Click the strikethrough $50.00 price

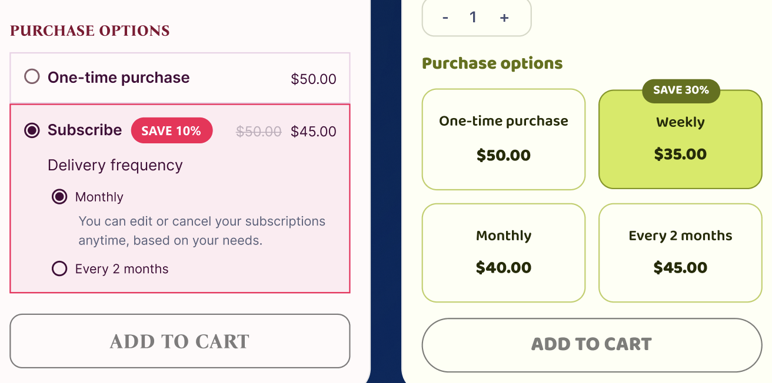259,132
